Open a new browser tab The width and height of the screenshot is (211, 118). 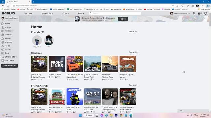[33, 2]
